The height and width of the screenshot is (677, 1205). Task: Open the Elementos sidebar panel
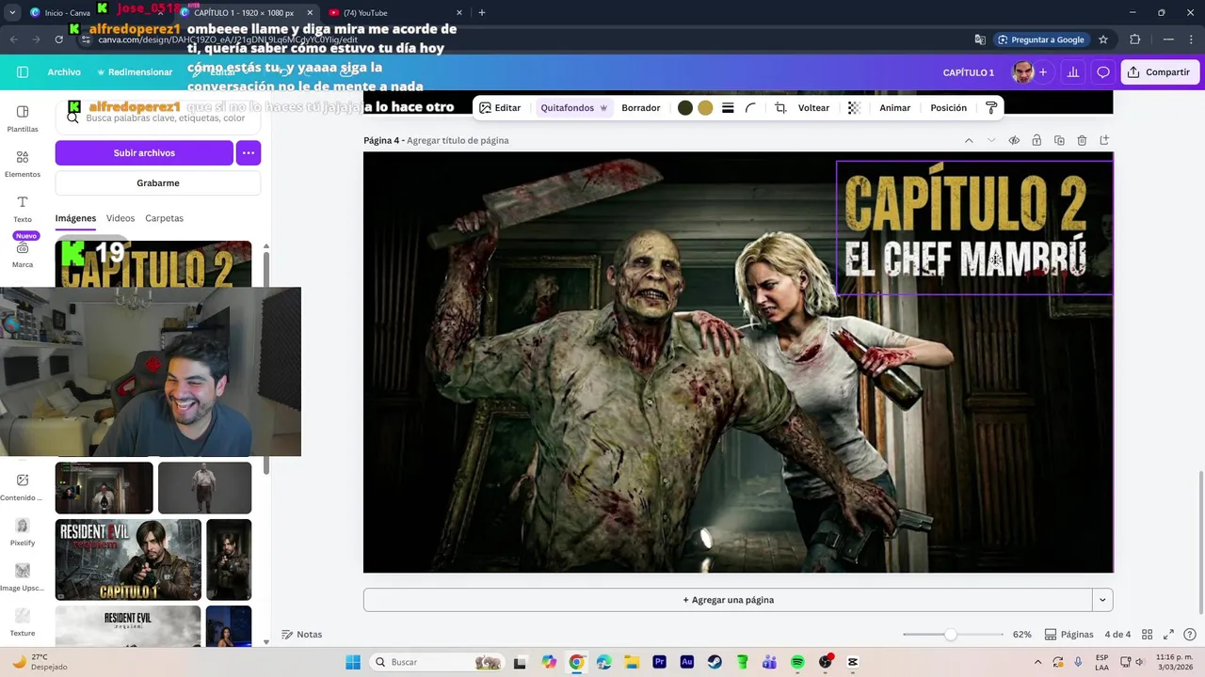click(x=23, y=164)
